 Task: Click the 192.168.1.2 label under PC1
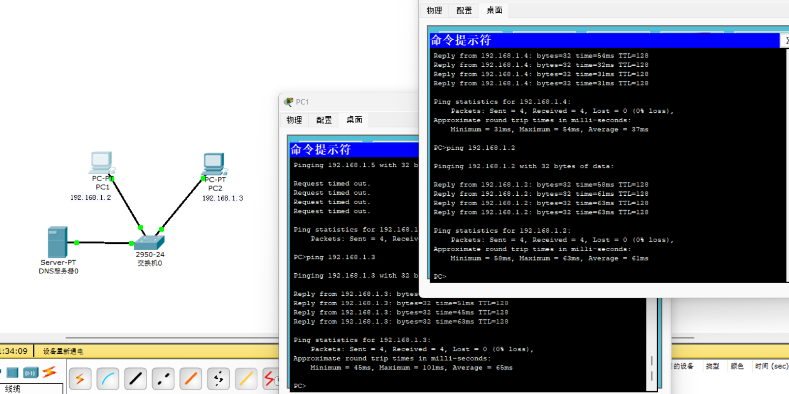coord(90,197)
